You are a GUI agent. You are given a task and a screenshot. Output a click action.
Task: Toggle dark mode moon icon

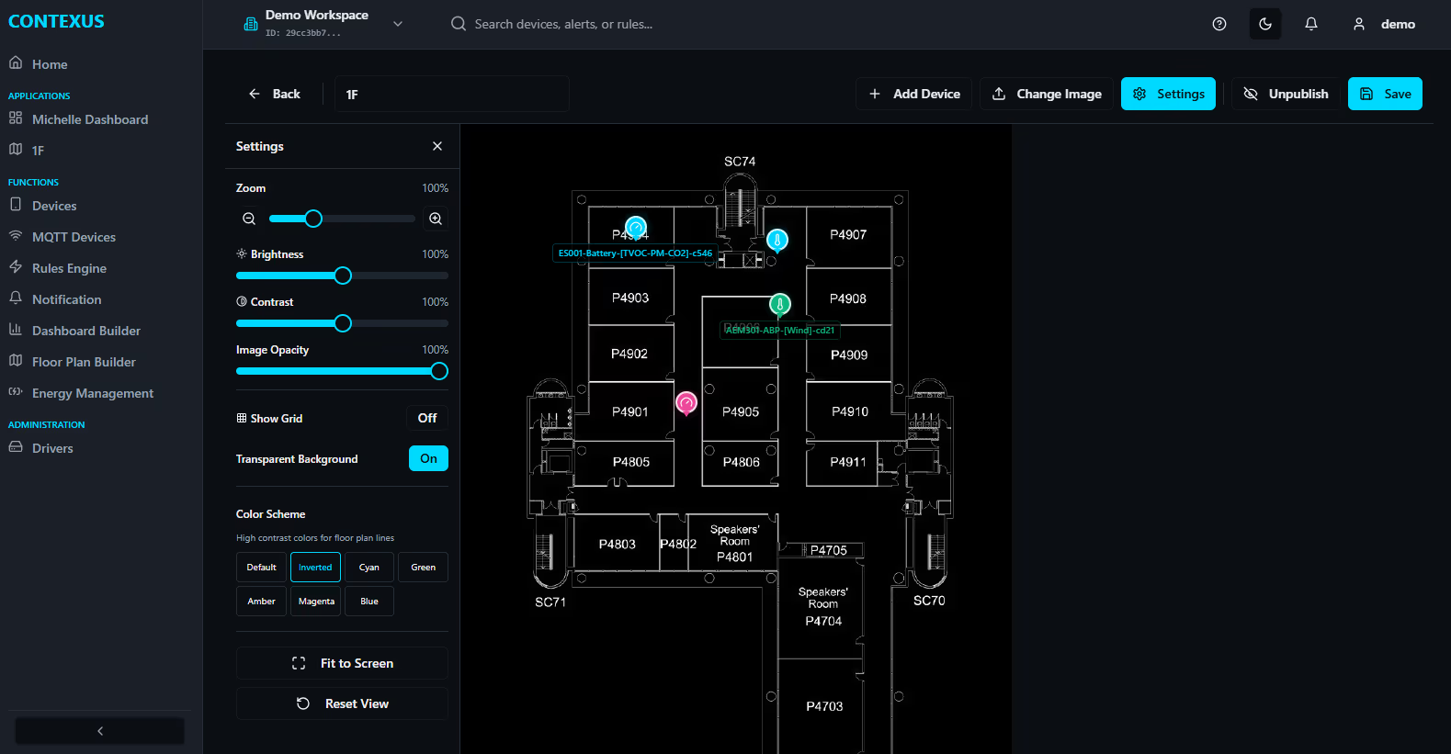pyautogui.click(x=1265, y=24)
